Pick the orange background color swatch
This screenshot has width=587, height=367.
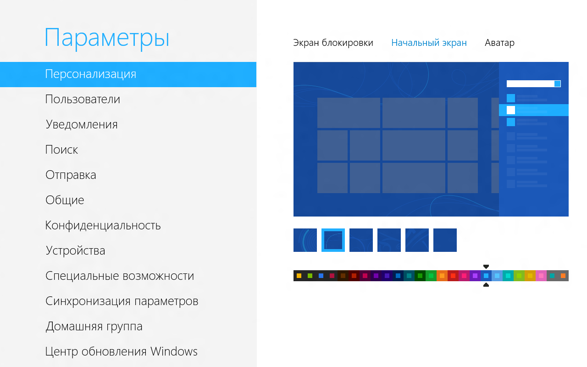point(442,276)
